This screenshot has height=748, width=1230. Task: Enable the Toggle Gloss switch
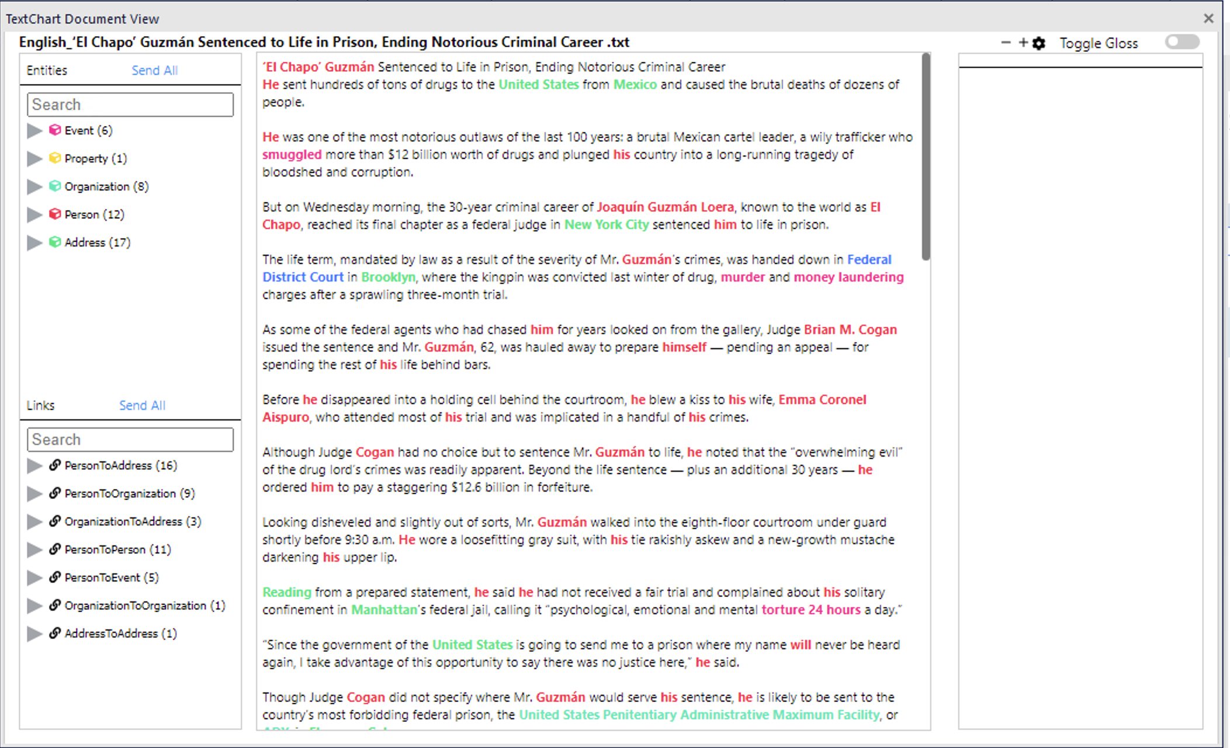[x=1182, y=42]
